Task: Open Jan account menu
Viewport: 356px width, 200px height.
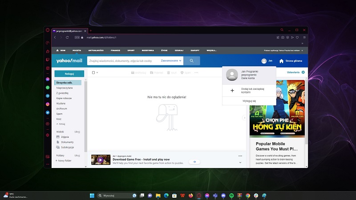Action: point(267,61)
